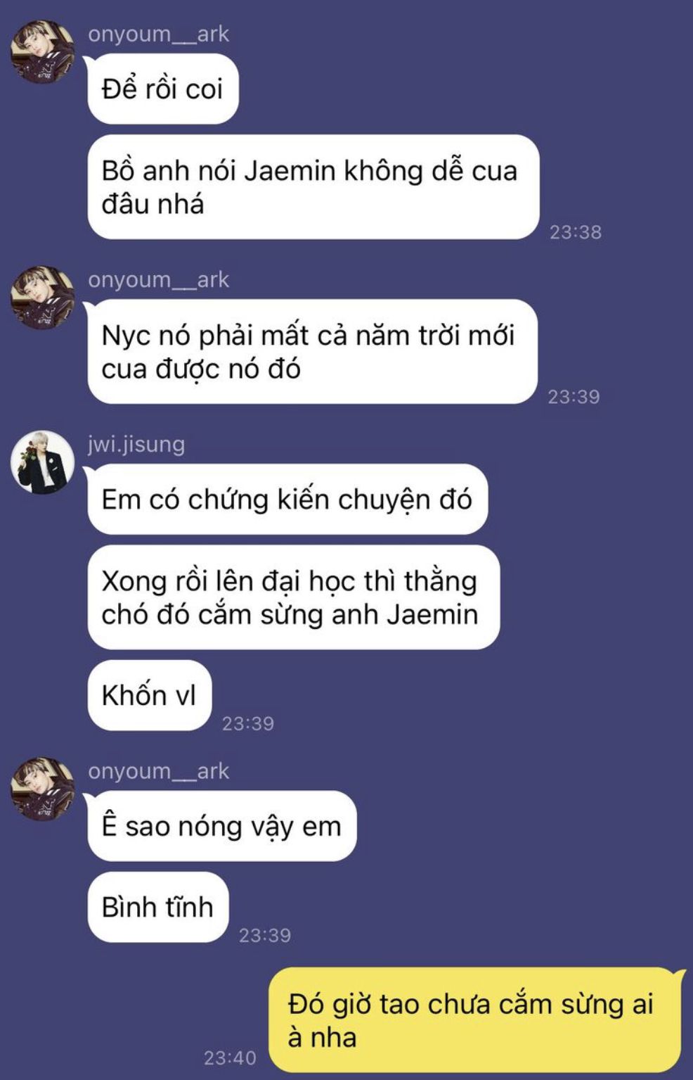This screenshot has height=1080, width=693.
Task: Click username onyoum__ark above "Nyc nó phải mất"
Action: click(x=158, y=279)
